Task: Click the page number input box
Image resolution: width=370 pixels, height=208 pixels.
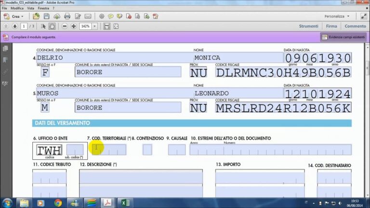Action: (24, 26)
